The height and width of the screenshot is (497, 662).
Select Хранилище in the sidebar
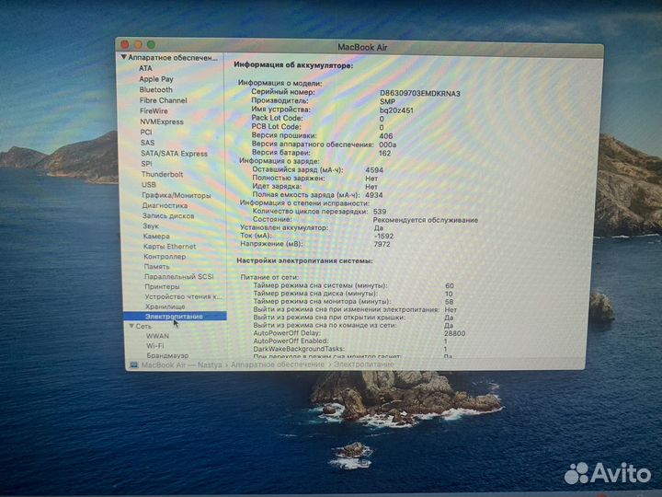click(165, 306)
